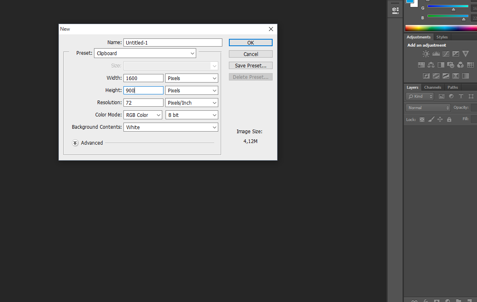Expand the Advanced options section
The width and height of the screenshot is (477, 302).
[x=75, y=143]
